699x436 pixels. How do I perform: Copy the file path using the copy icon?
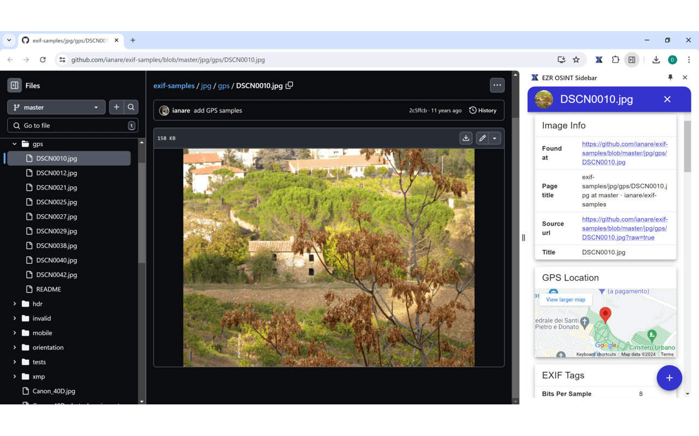289,85
